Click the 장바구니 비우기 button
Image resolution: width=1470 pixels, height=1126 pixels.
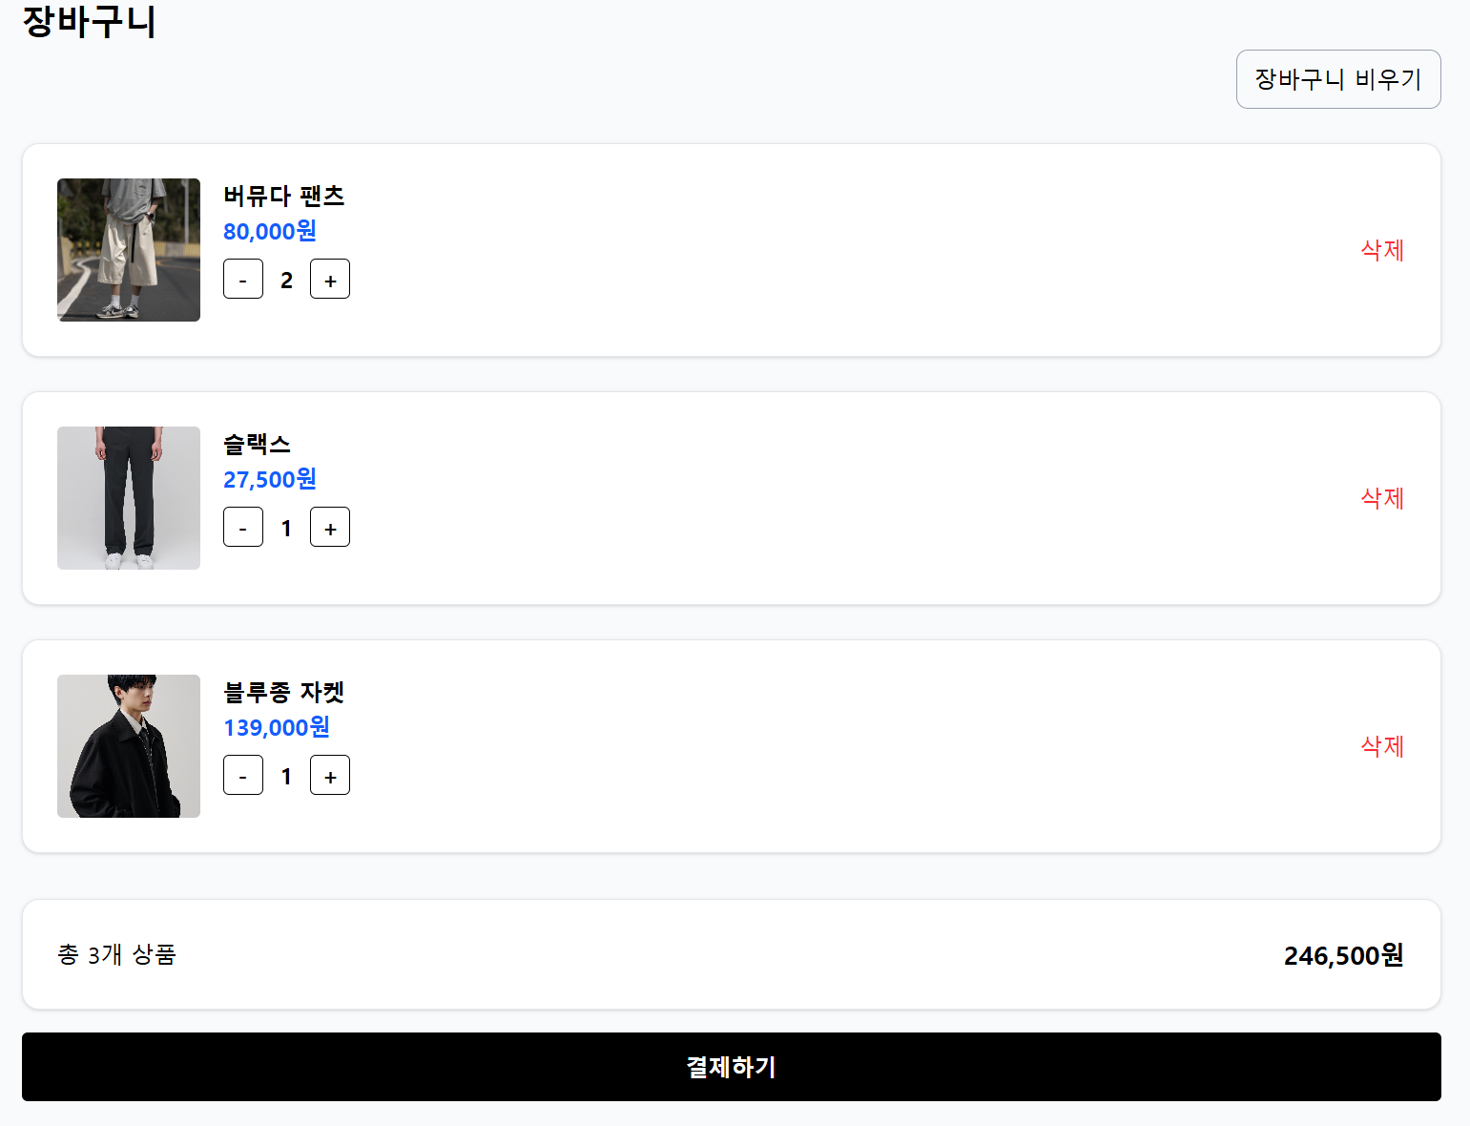1338,79
